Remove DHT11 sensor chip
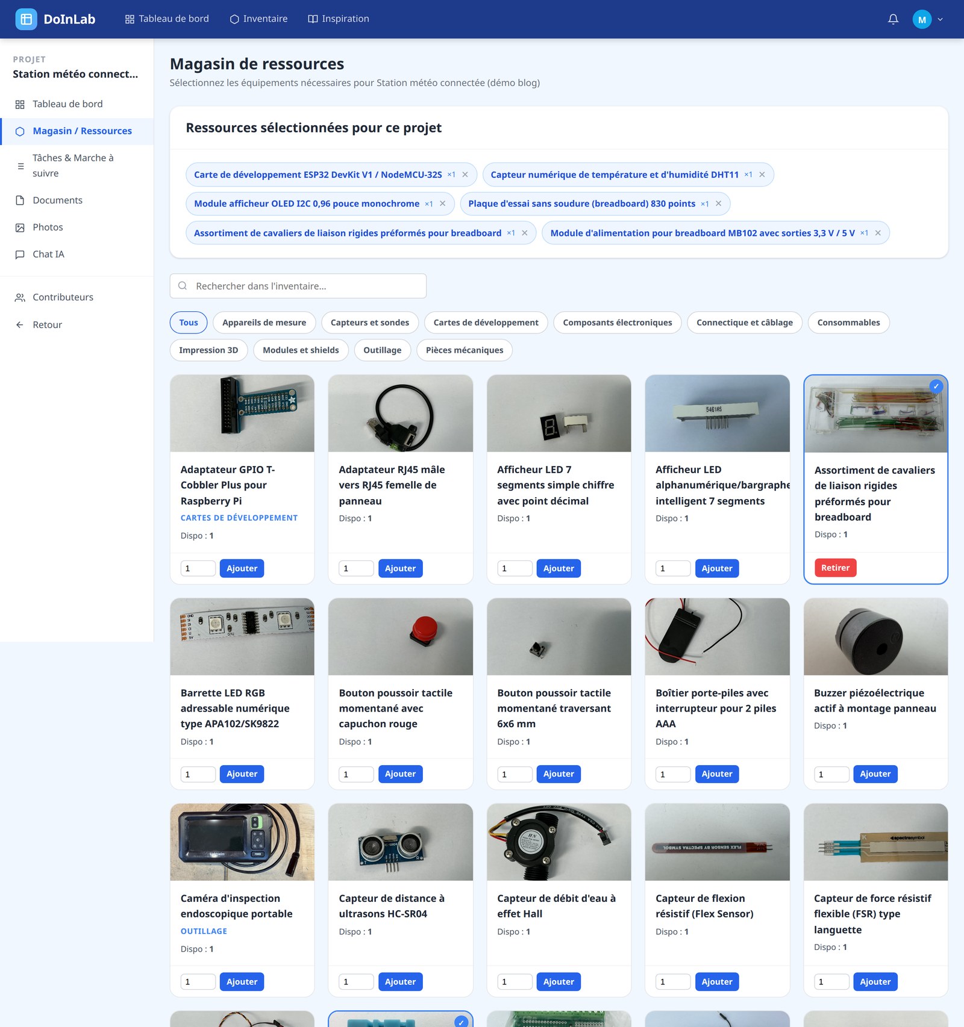The width and height of the screenshot is (964, 1027). point(762,175)
